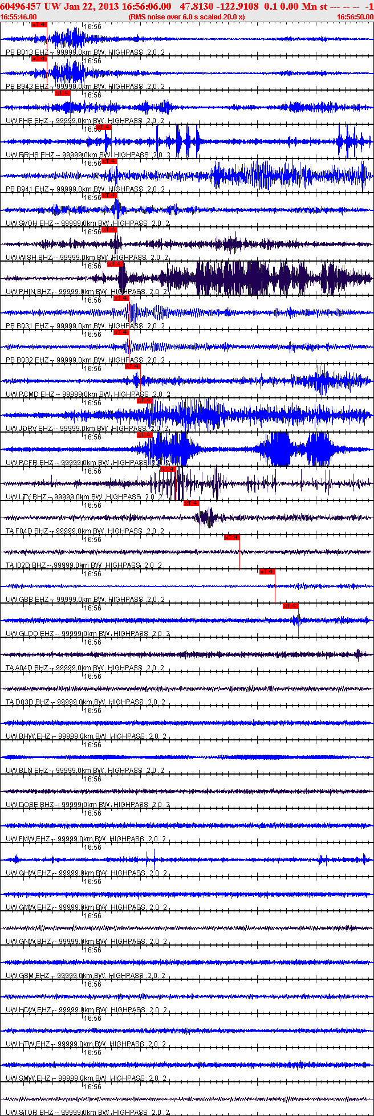Click the TA I02D BHZ station label
374x1116 pixels.
(26, 565)
